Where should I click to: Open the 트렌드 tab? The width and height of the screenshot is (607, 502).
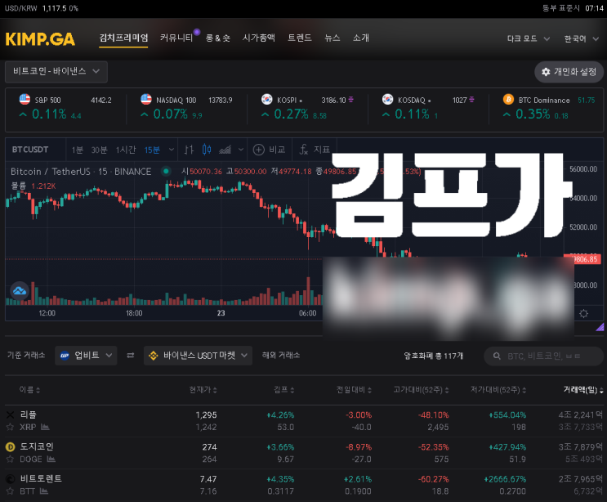(300, 38)
